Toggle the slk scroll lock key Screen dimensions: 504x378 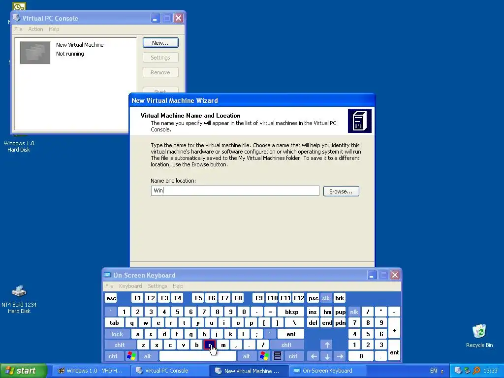(x=326, y=298)
